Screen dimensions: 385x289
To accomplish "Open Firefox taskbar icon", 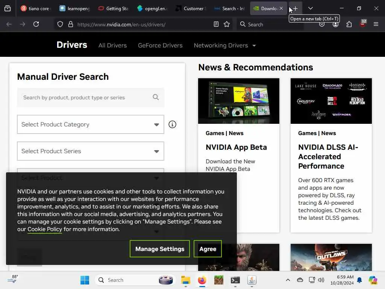I will tap(202, 280).
